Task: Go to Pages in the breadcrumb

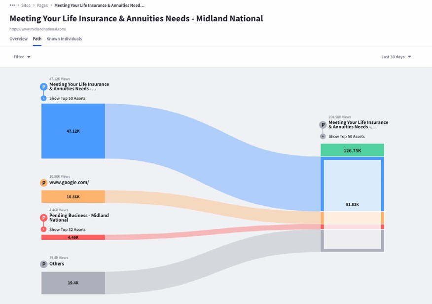Action: 42,5
